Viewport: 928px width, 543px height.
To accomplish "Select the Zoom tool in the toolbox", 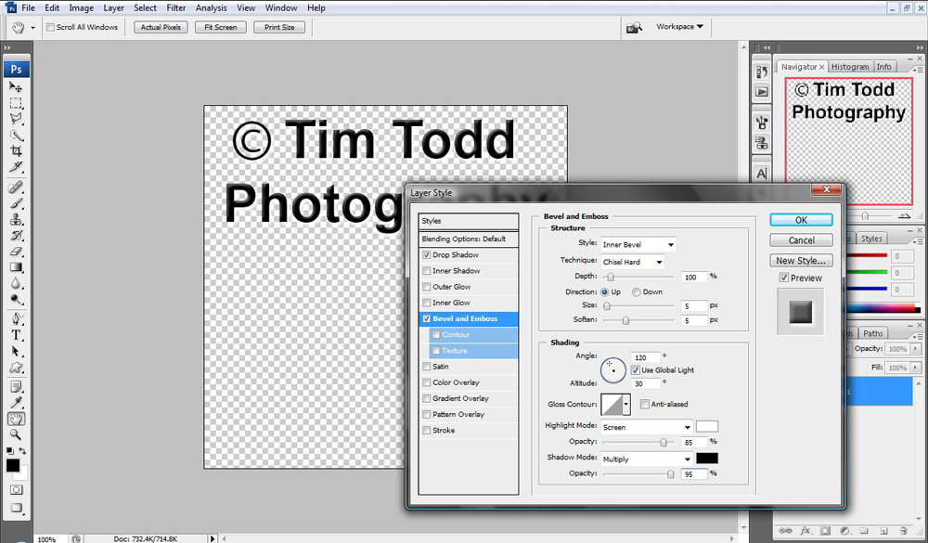I will (x=16, y=435).
